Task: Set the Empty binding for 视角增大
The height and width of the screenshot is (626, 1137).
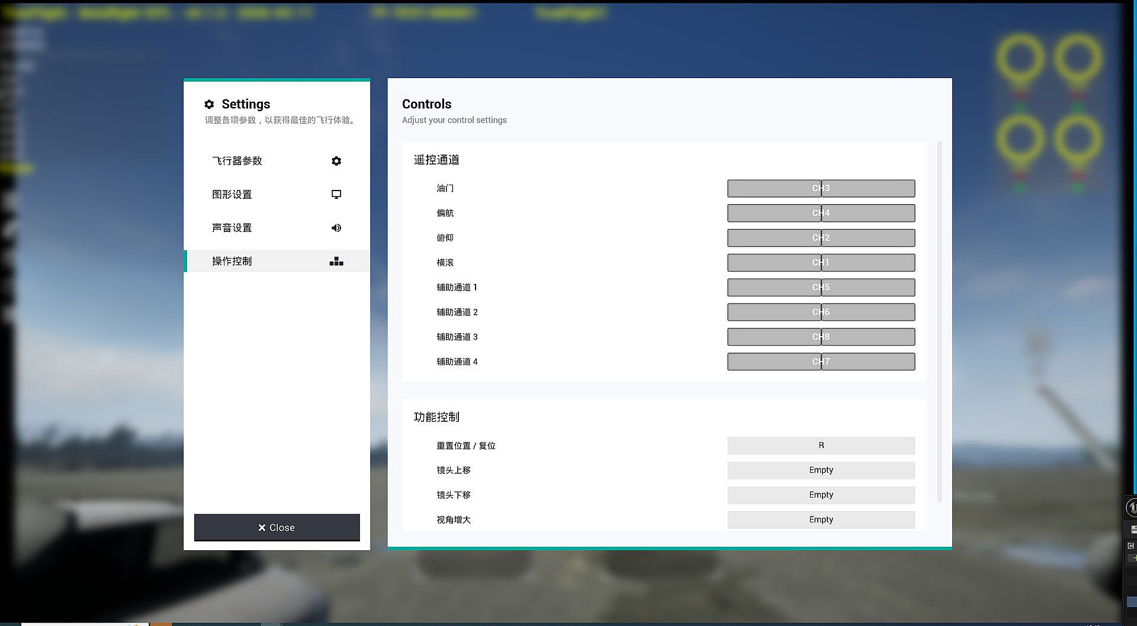Action: pyautogui.click(x=821, y=520)
